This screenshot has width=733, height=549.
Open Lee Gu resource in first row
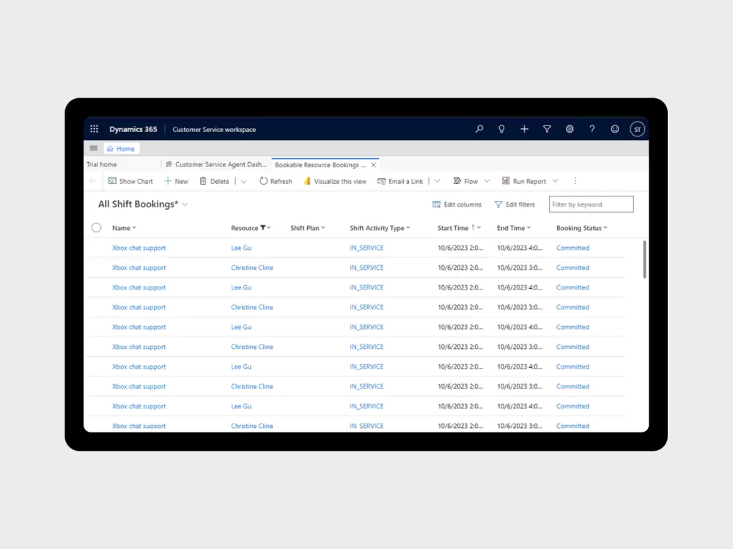coord(241,248)
